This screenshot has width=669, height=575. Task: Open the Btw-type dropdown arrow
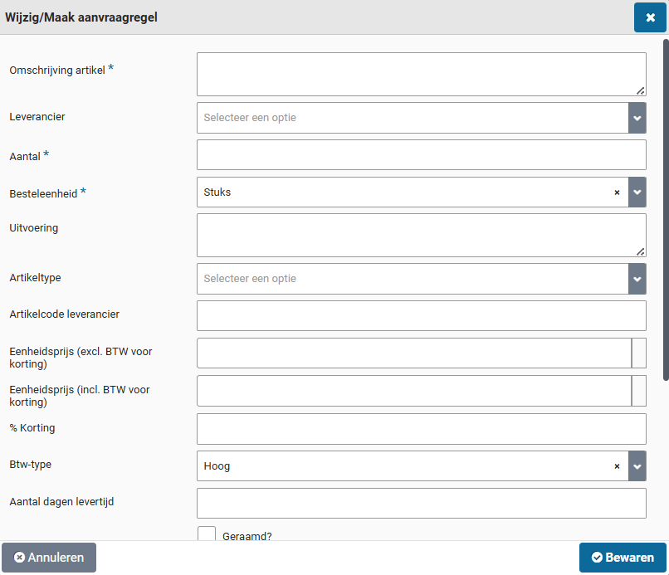637,466
